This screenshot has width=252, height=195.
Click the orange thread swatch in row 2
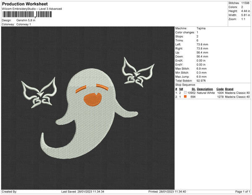pos(185,97)
